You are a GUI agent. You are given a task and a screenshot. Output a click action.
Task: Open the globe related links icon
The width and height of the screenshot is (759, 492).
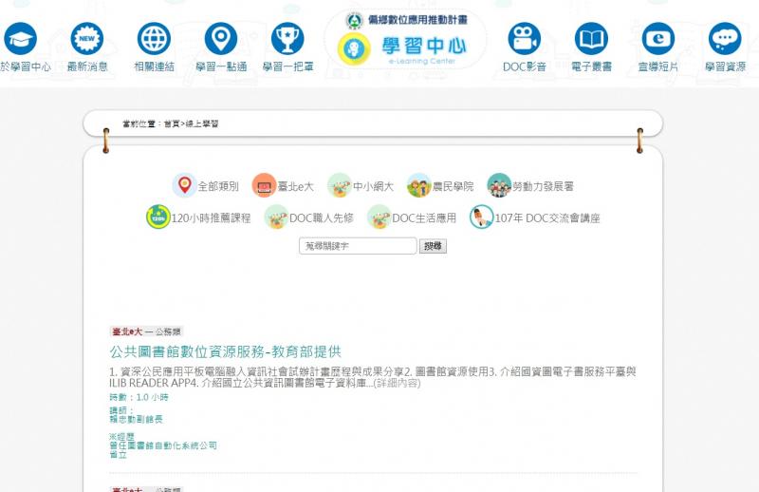coord(154,39)
